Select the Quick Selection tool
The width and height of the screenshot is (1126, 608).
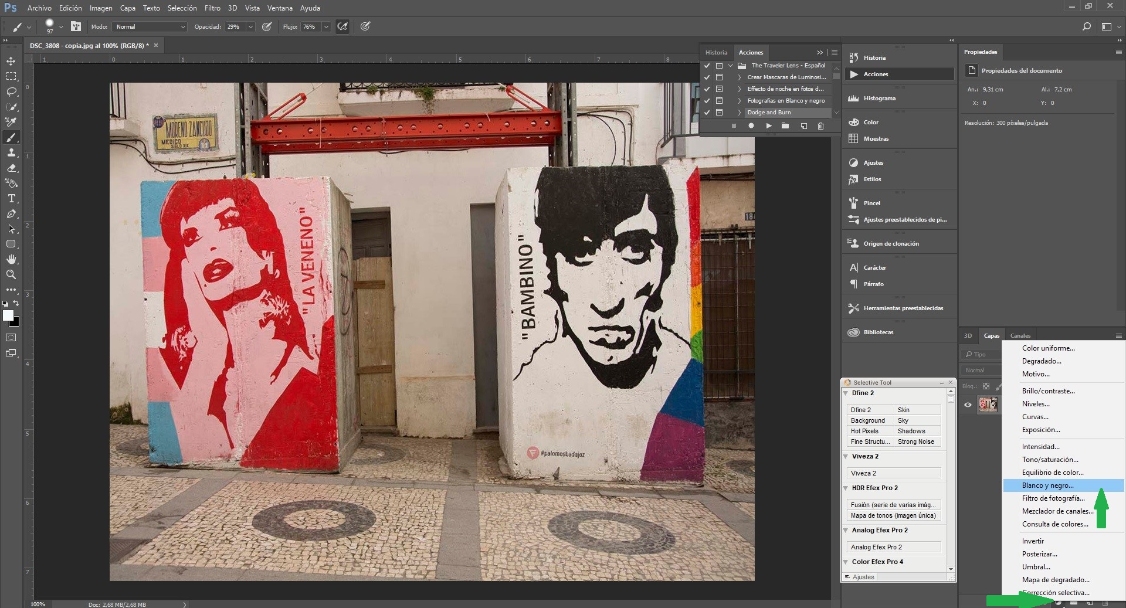tap(11, 107)
